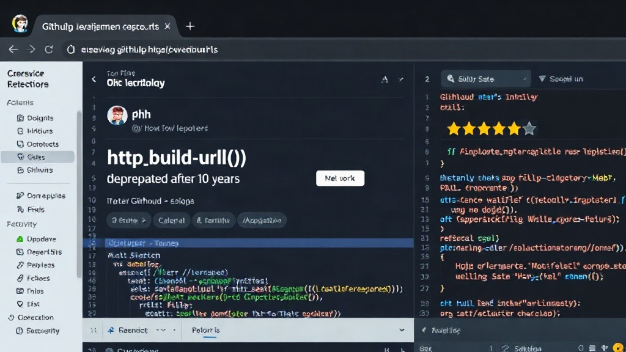Image resolution: width=626 pixels, height=352 pixels.
Task: Click the Perpleas pencil icon
Action: click(20, 265)
